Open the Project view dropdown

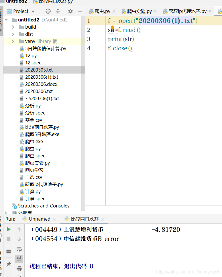[x=34, y=11]
